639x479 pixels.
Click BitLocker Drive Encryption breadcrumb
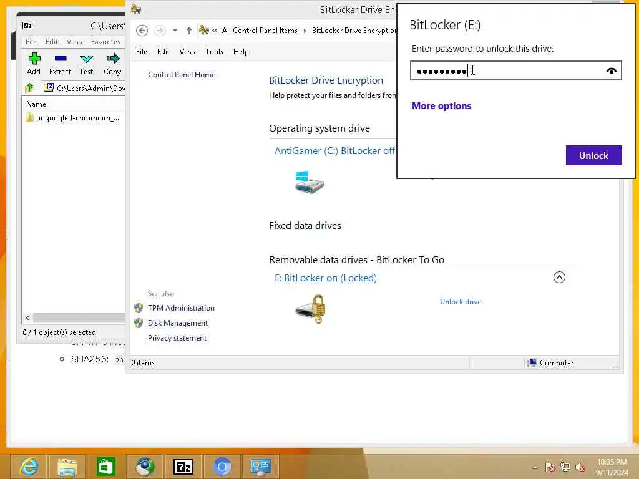click(x=354, y=31)
